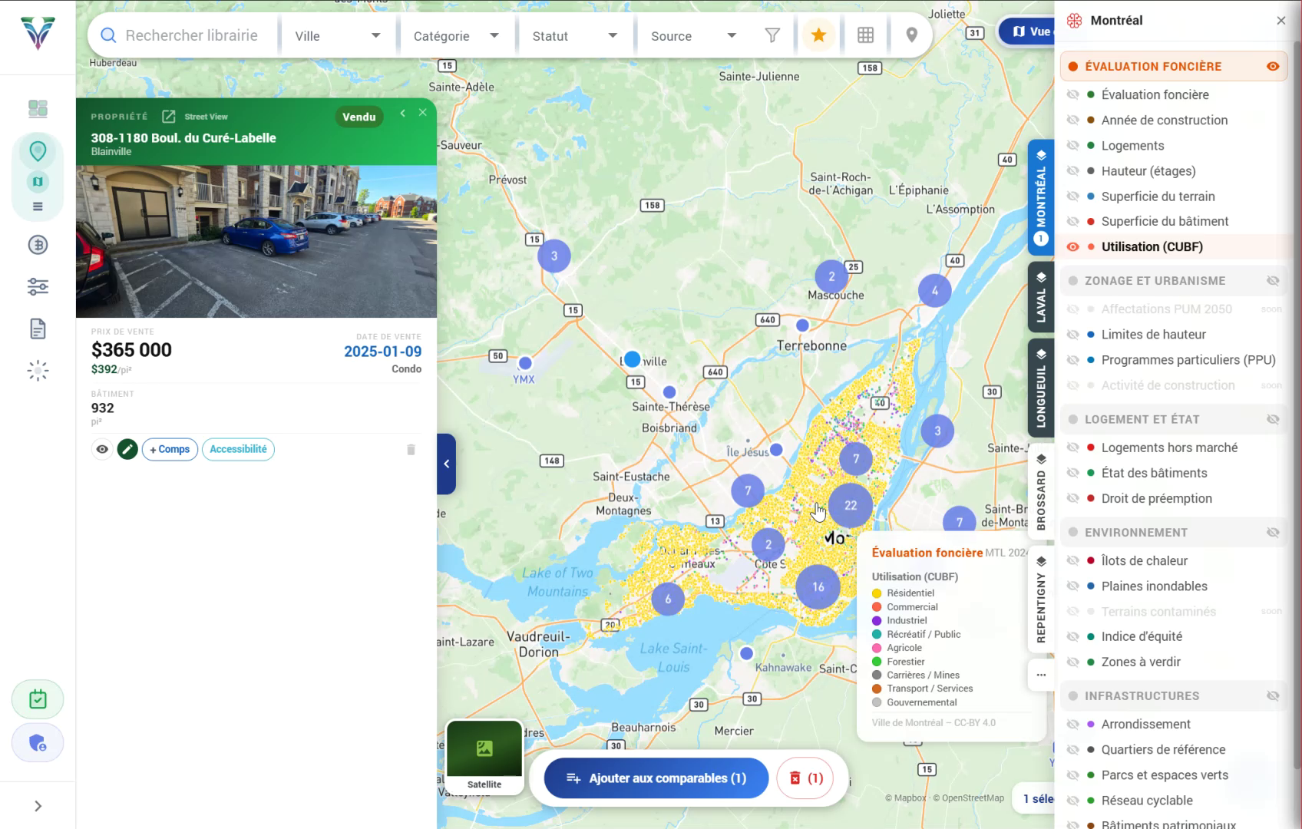Screen dimensions: 1302x829
Task: Switch to the Laval tab
Action: [1041, 298]
